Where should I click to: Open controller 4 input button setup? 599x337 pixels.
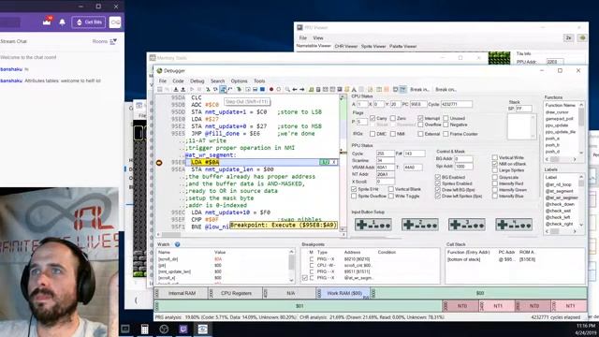[x=514, y=225]
